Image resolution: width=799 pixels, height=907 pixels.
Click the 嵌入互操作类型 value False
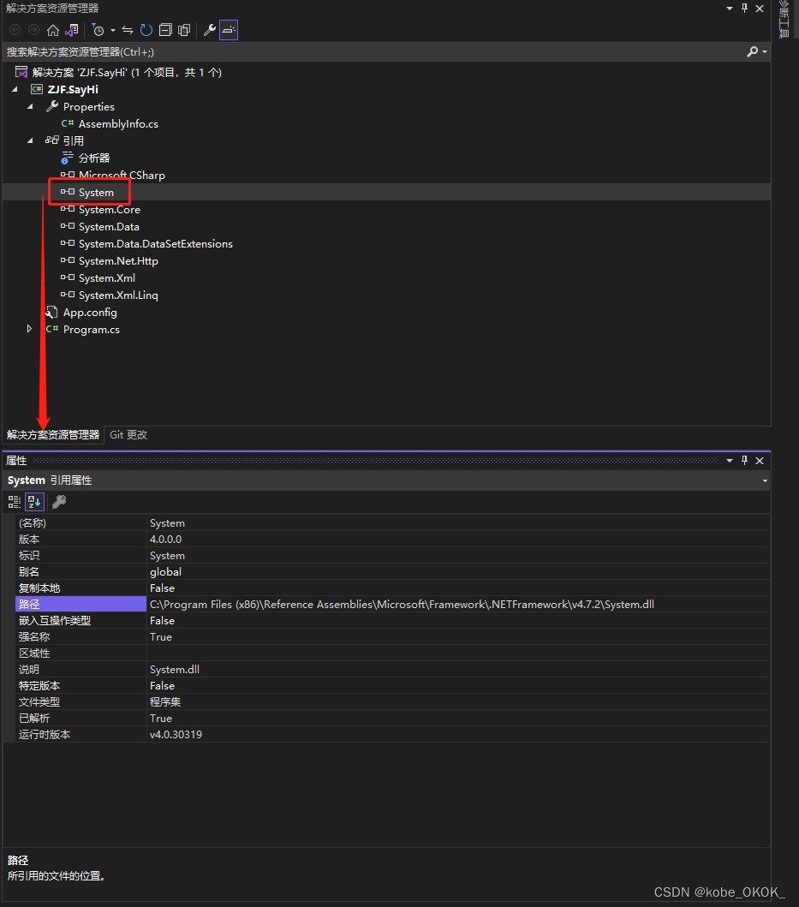162,621
